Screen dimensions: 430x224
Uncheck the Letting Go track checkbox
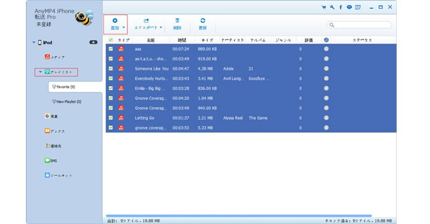111,118
